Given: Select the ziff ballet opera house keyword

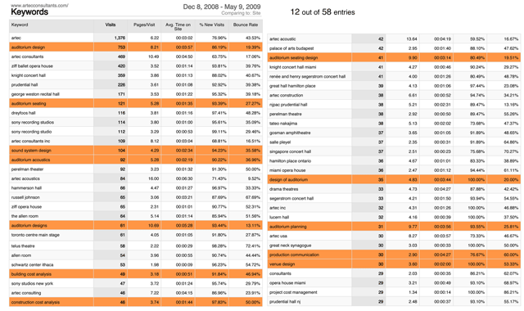Looking at the screenshot, I should click(x=32, y=66).
